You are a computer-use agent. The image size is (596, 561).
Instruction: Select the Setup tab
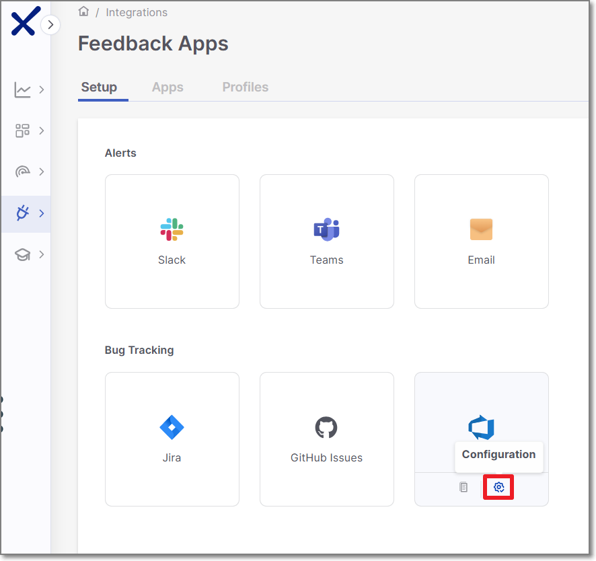point(99,87)
